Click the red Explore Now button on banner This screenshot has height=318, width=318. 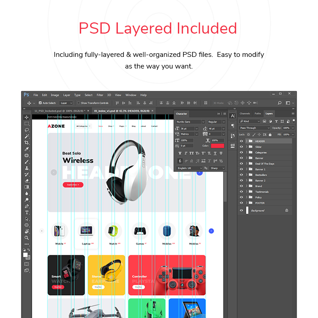pyautogui.click(x=73, y=185)
